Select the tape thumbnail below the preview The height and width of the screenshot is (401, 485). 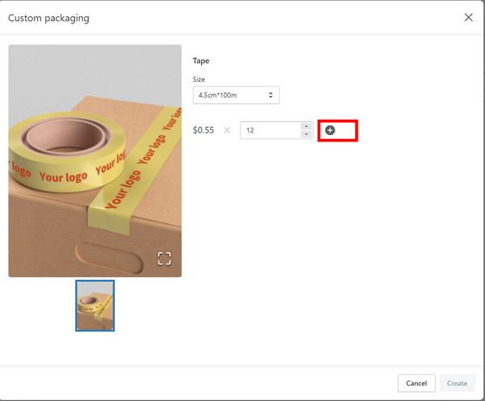click(95, 306)
